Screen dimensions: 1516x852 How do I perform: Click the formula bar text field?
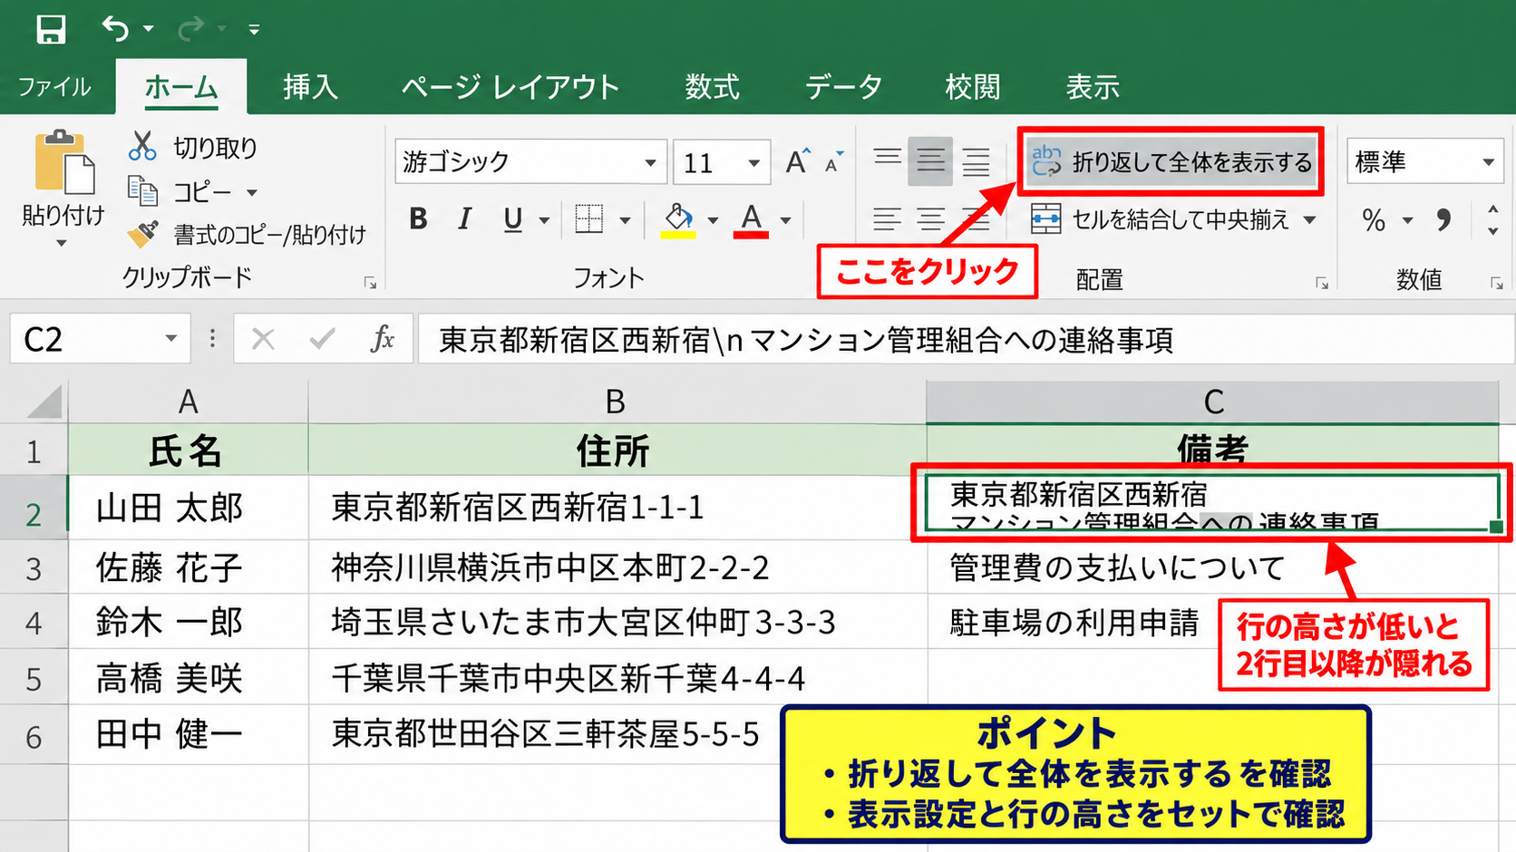point(966,339)
